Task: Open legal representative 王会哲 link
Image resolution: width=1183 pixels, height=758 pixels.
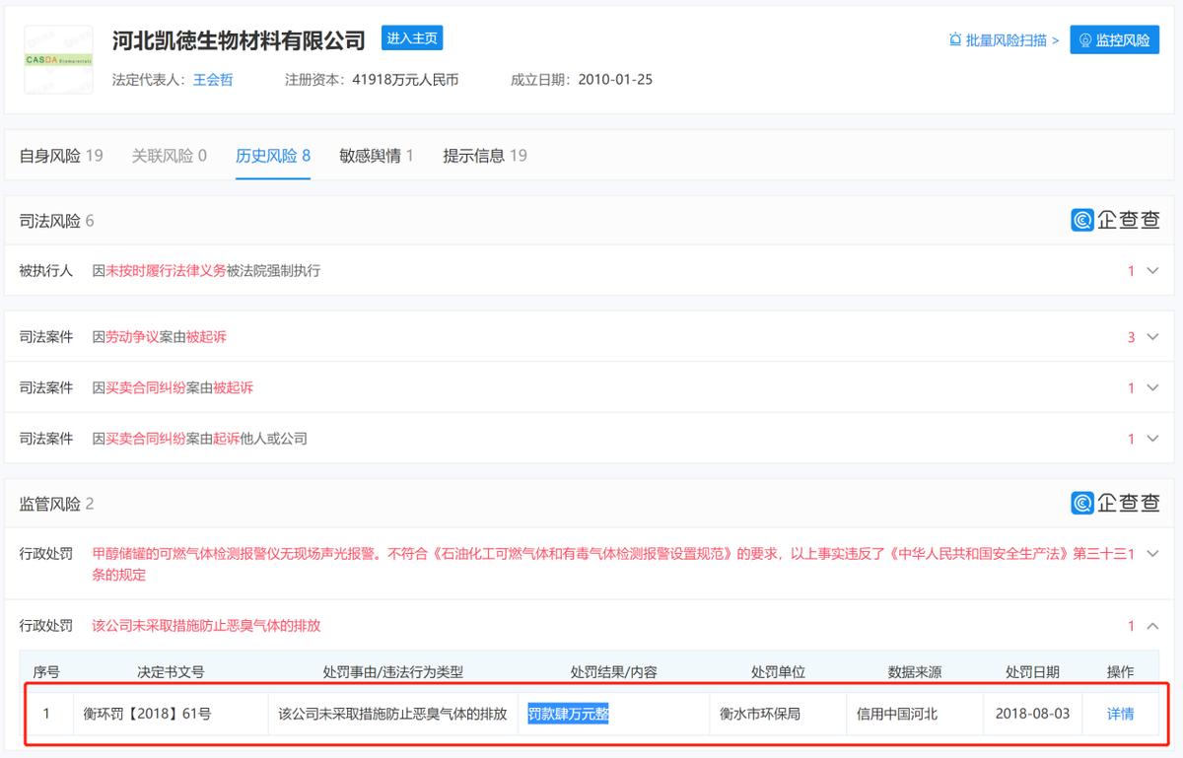Action: click(213, 80)
